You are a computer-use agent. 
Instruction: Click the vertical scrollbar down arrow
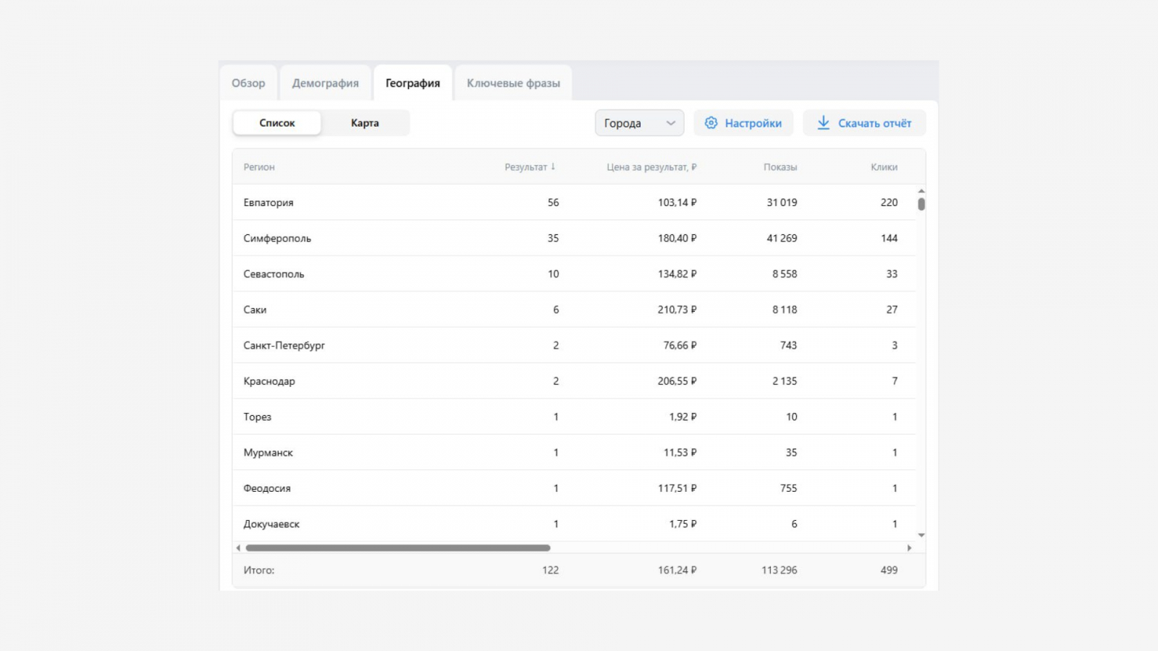coord(921,535)
